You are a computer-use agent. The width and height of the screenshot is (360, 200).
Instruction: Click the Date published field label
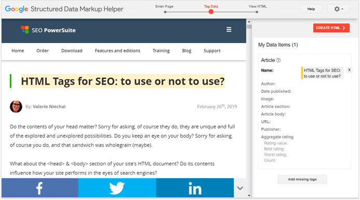click(x=276, y=91)
